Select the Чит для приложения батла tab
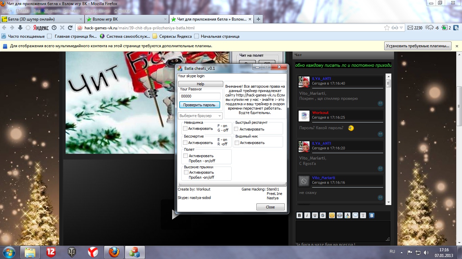This screenshot has width=462, height=259. 211,19
